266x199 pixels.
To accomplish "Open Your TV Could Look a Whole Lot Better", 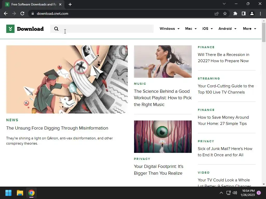I will tap(224, 182).
